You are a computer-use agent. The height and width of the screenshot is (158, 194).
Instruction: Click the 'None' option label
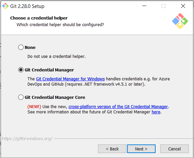tap(30, 48)
